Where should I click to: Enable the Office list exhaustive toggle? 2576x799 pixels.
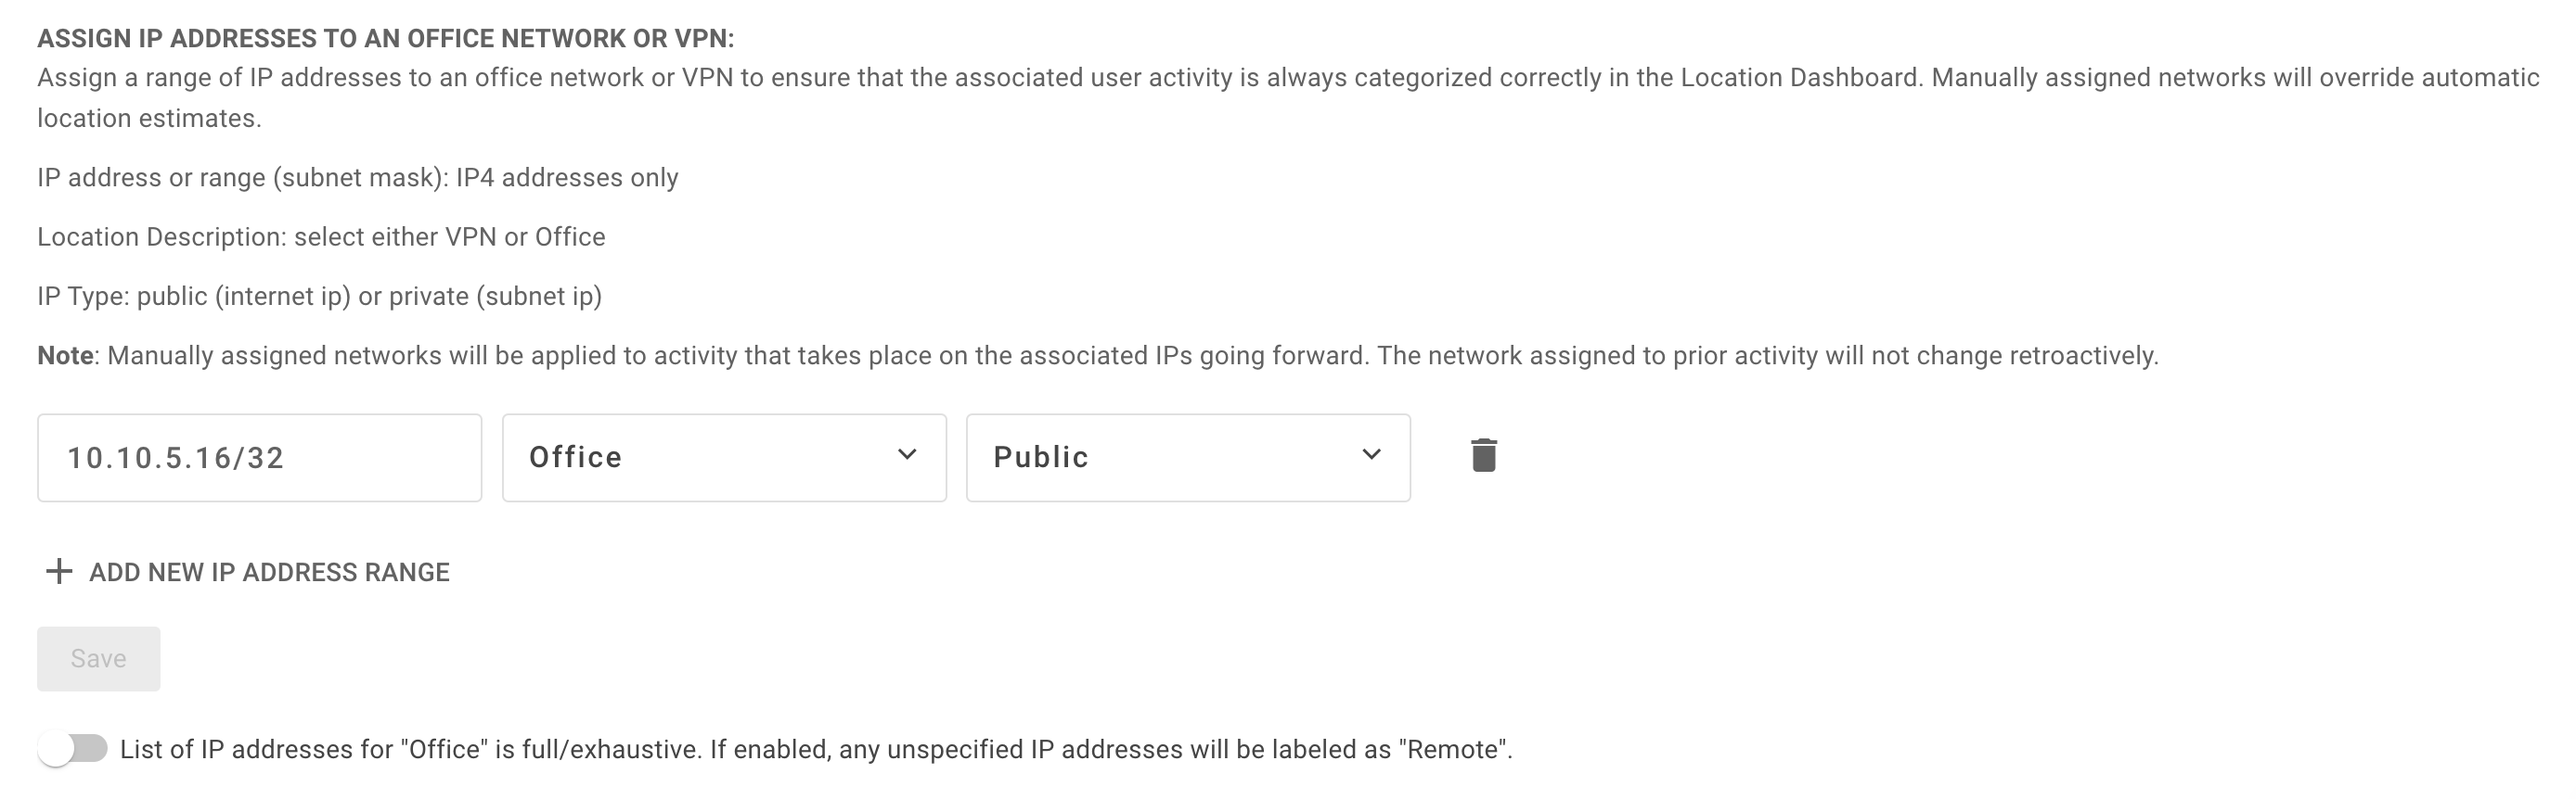(x=73, y=749)
